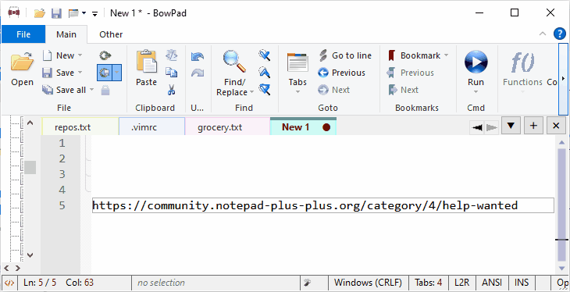Click the open-folder icon in title bar
This screenshot has height=292, width=570.
pos(40,13)
